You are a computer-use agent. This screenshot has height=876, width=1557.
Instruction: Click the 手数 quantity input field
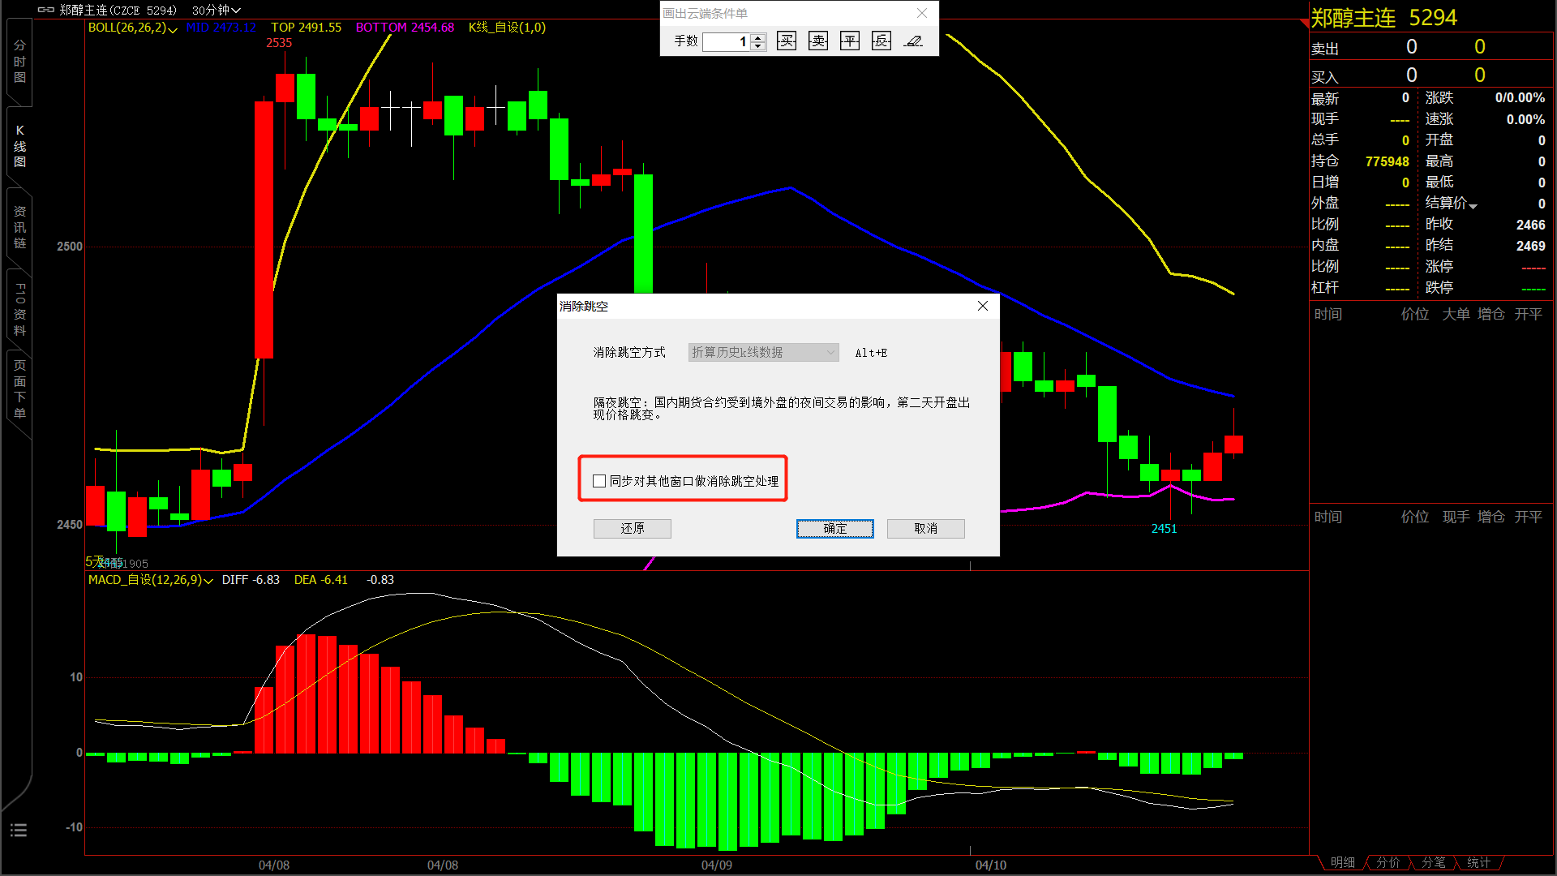click(726, 41)
